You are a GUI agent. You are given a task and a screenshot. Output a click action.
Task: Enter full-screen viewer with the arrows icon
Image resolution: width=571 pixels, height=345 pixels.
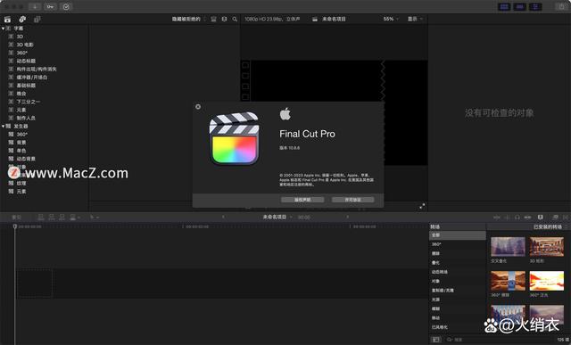coord(422,206)
